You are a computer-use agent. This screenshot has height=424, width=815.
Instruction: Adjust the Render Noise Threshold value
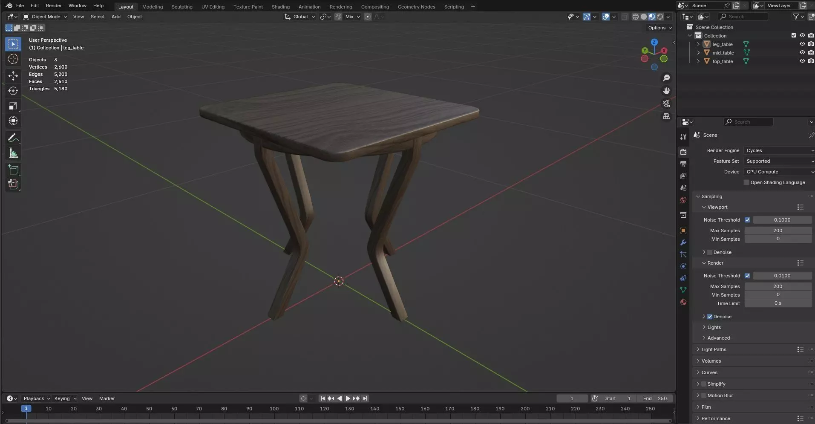click(782, 276)
